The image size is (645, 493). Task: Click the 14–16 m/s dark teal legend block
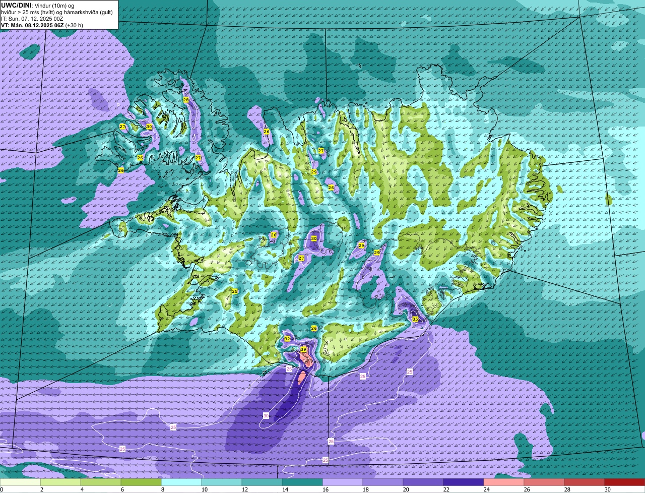pos(302,482)
